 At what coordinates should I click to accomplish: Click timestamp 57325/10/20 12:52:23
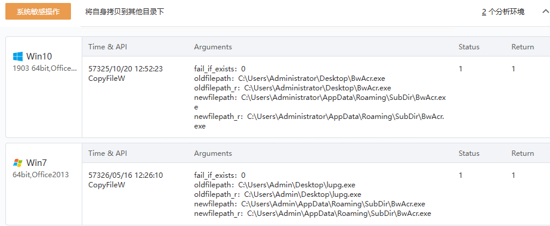point(126,68)
